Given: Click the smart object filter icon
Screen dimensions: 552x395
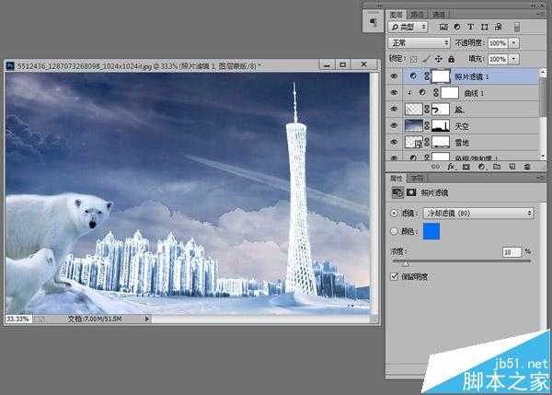Looking at the screenshot, I should [x=498, y=27].
